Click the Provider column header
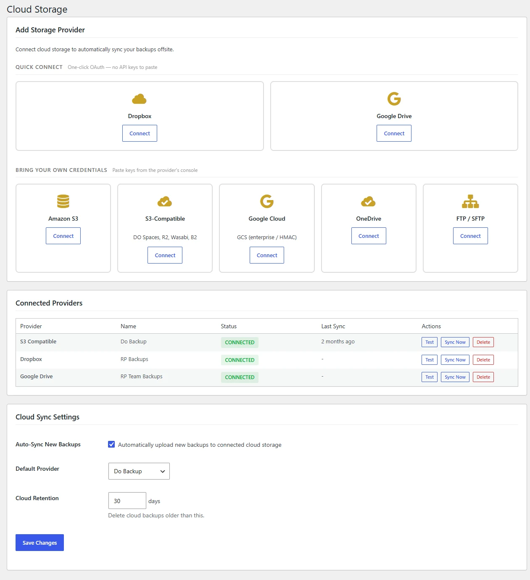530x580 pixels. coord(31,326)
